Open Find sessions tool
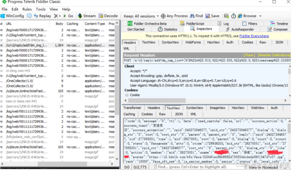The width and height of the screenshot is (291, 170). (196, 16)
